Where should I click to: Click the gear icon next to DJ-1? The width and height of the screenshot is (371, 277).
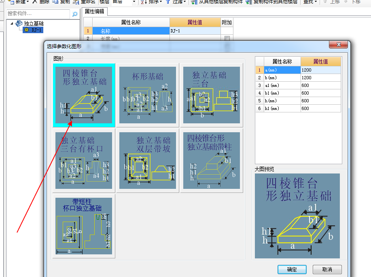coord(27,30)
